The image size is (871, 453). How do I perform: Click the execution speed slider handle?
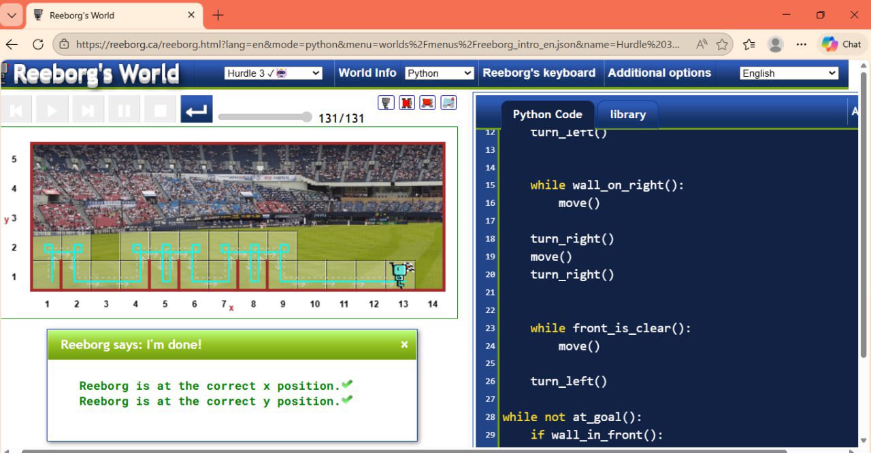pyautogui.click(x=306, y=117)
